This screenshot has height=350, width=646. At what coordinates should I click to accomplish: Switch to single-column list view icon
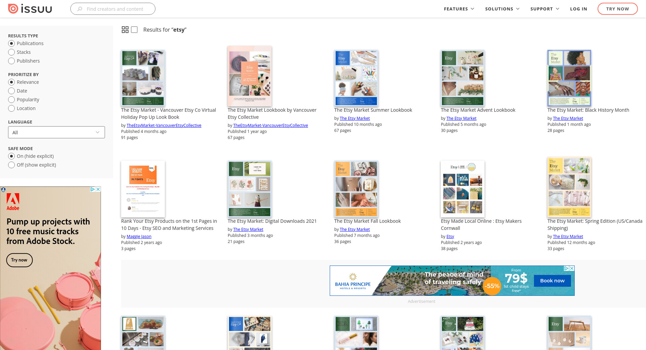pos(134,30)
